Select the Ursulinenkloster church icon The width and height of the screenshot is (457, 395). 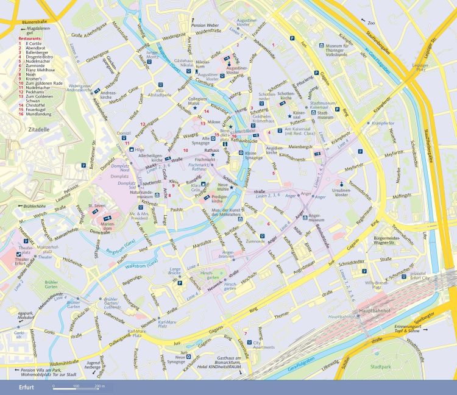pos(342,183)
